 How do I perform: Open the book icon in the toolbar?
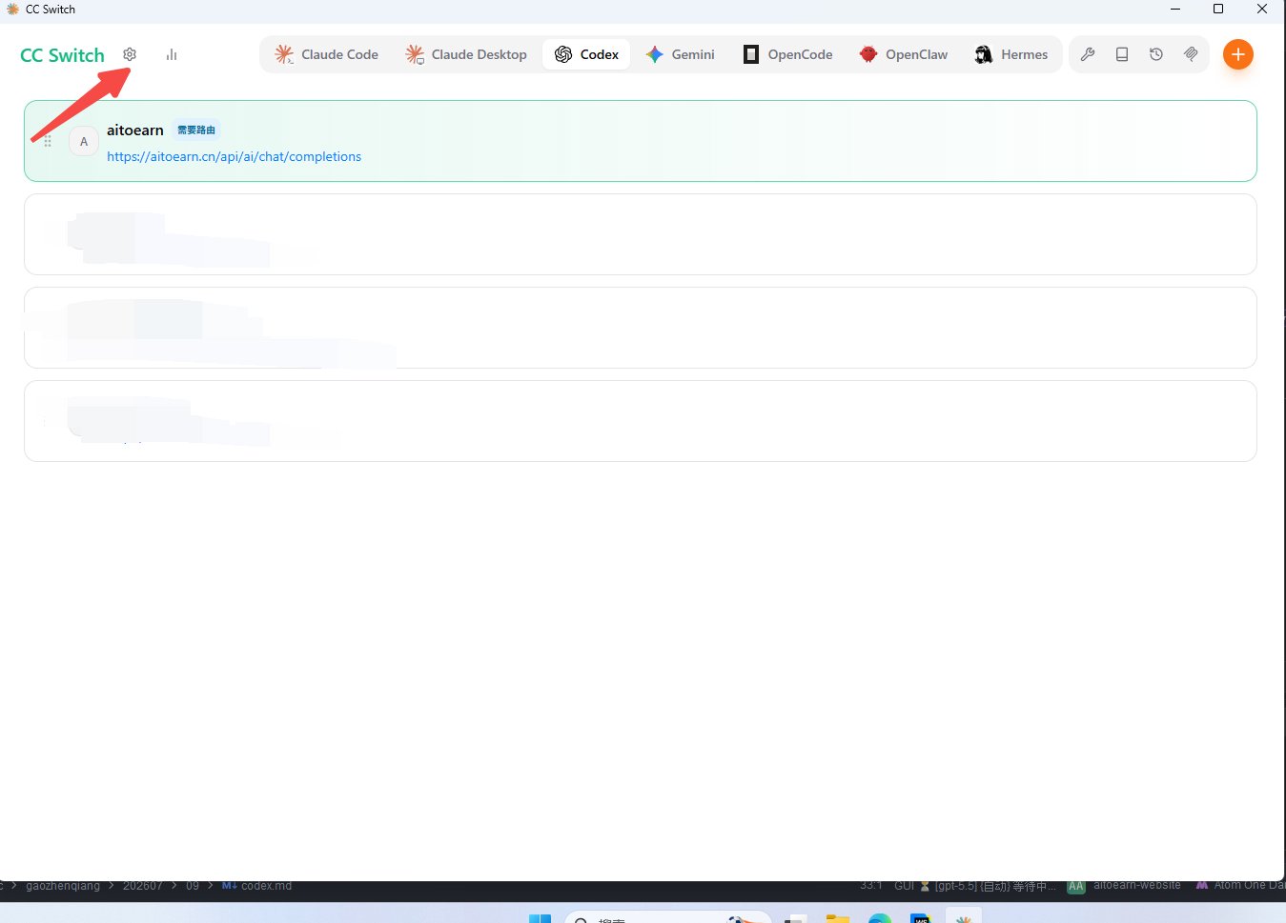(x=1122, y=54)
